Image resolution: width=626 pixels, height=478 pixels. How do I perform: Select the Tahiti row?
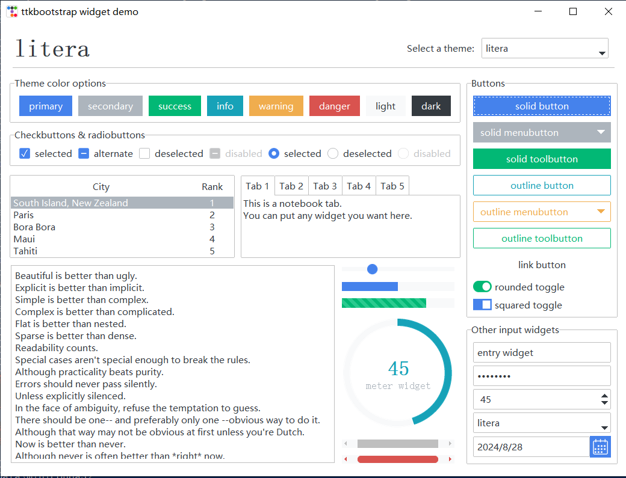click(x=122, y=251)
